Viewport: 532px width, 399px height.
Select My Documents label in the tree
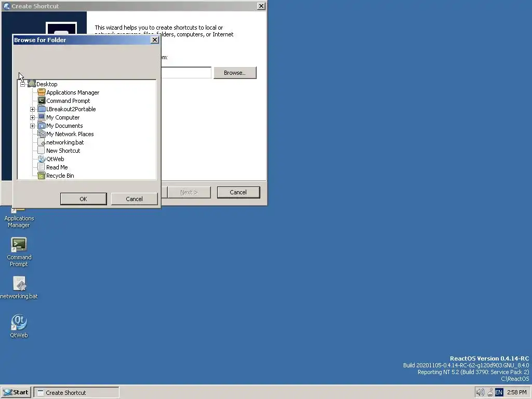[x=64, y=126]
